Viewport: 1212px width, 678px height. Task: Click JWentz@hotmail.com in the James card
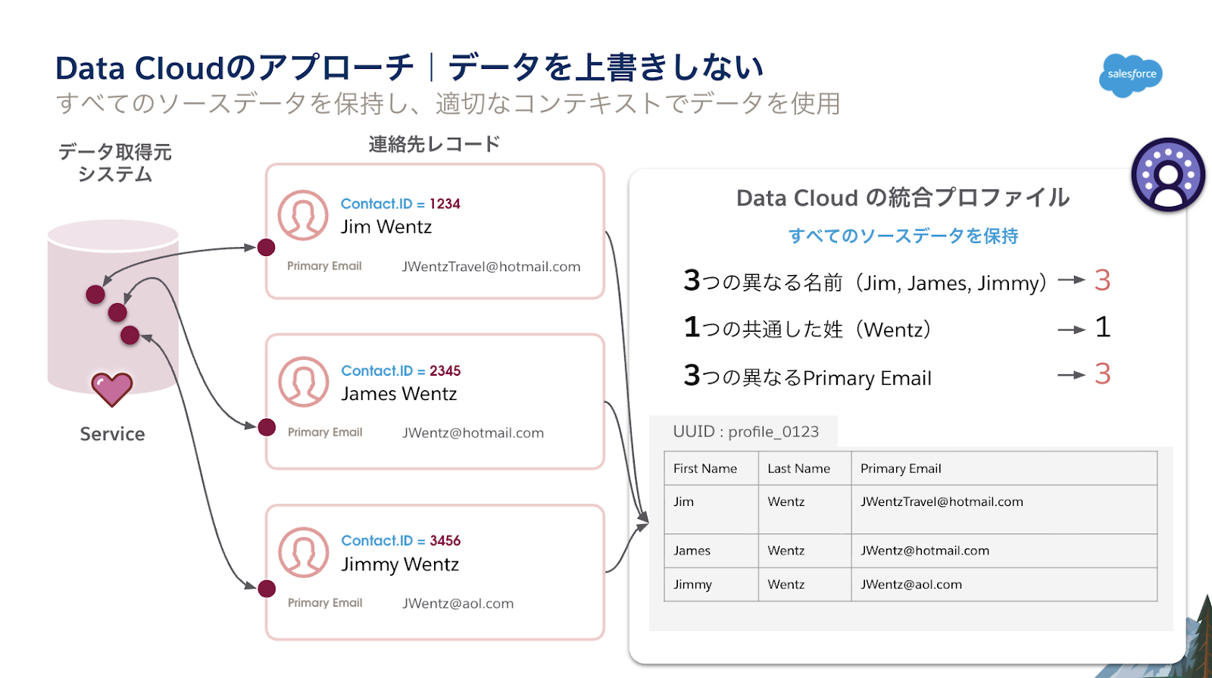point(473,433)
